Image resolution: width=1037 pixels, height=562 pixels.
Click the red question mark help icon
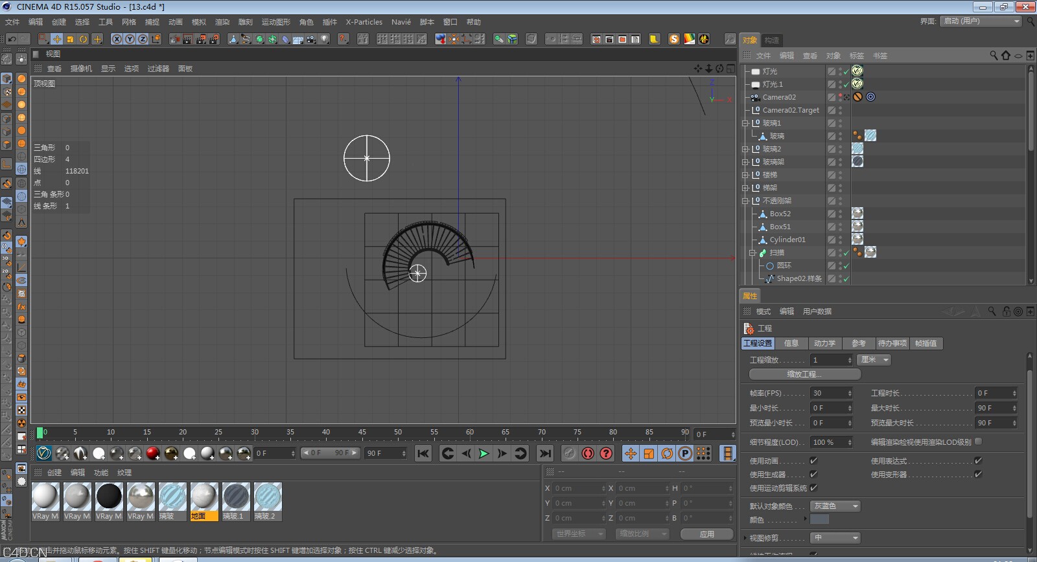[343, 39]
